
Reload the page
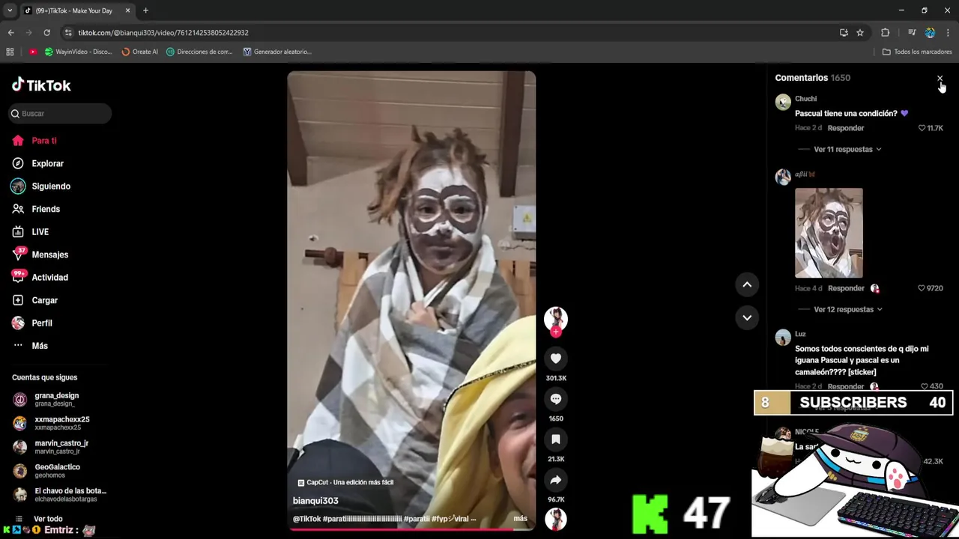pyautogui.click(x=46, y=32)
